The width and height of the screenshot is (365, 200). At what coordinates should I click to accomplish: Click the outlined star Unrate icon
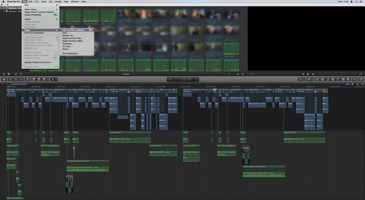16,79
